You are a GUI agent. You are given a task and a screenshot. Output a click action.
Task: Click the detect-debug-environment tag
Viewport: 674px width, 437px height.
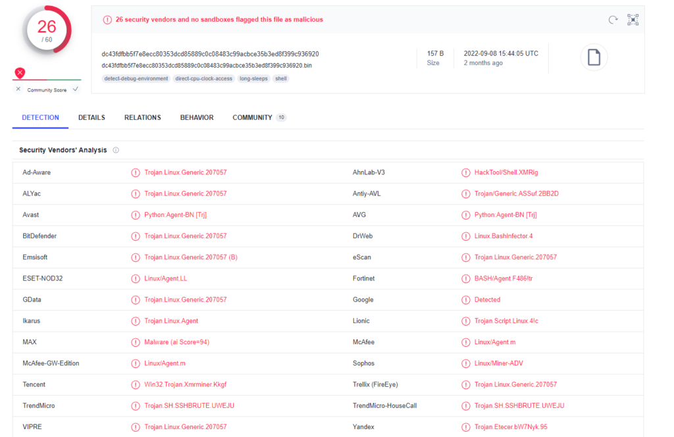(136, 78)
